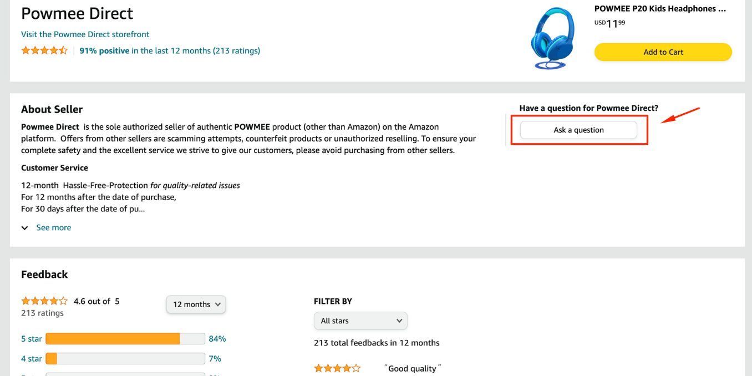Visit the Powmee Direct storefront link
The width and height of the screenshot is (752, 376).
(85, 34)
